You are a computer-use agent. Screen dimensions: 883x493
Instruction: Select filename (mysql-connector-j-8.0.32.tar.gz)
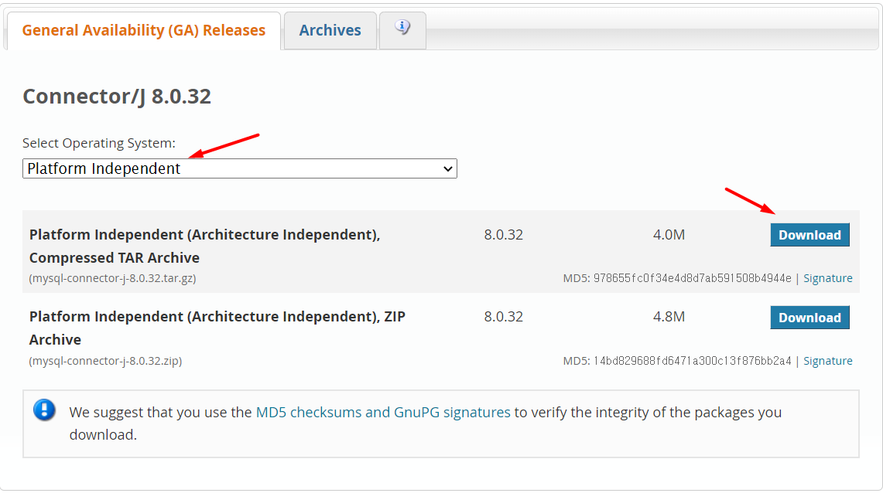(x=113, y=278)
